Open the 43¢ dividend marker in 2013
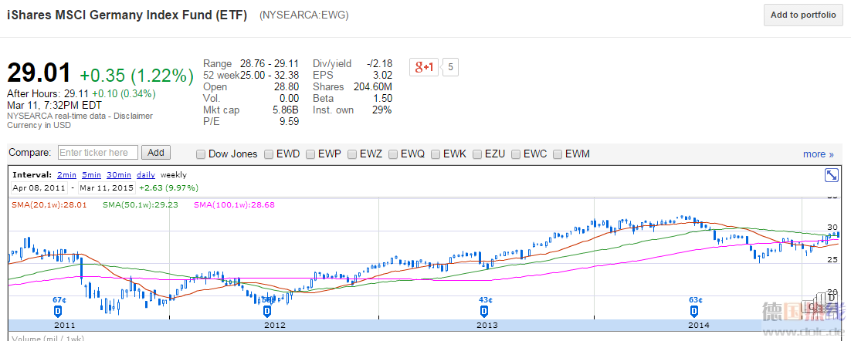 pos(483,311)
